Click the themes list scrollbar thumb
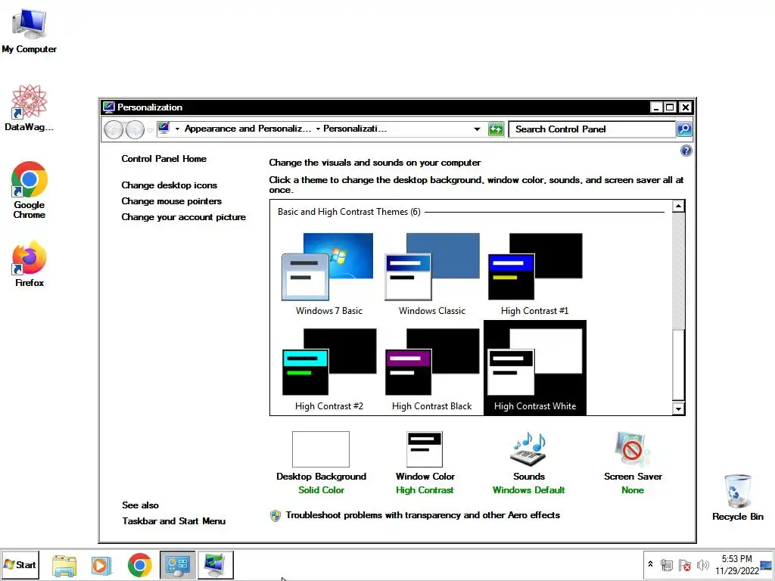Viewport: 775px width, 581px height. 678,365
